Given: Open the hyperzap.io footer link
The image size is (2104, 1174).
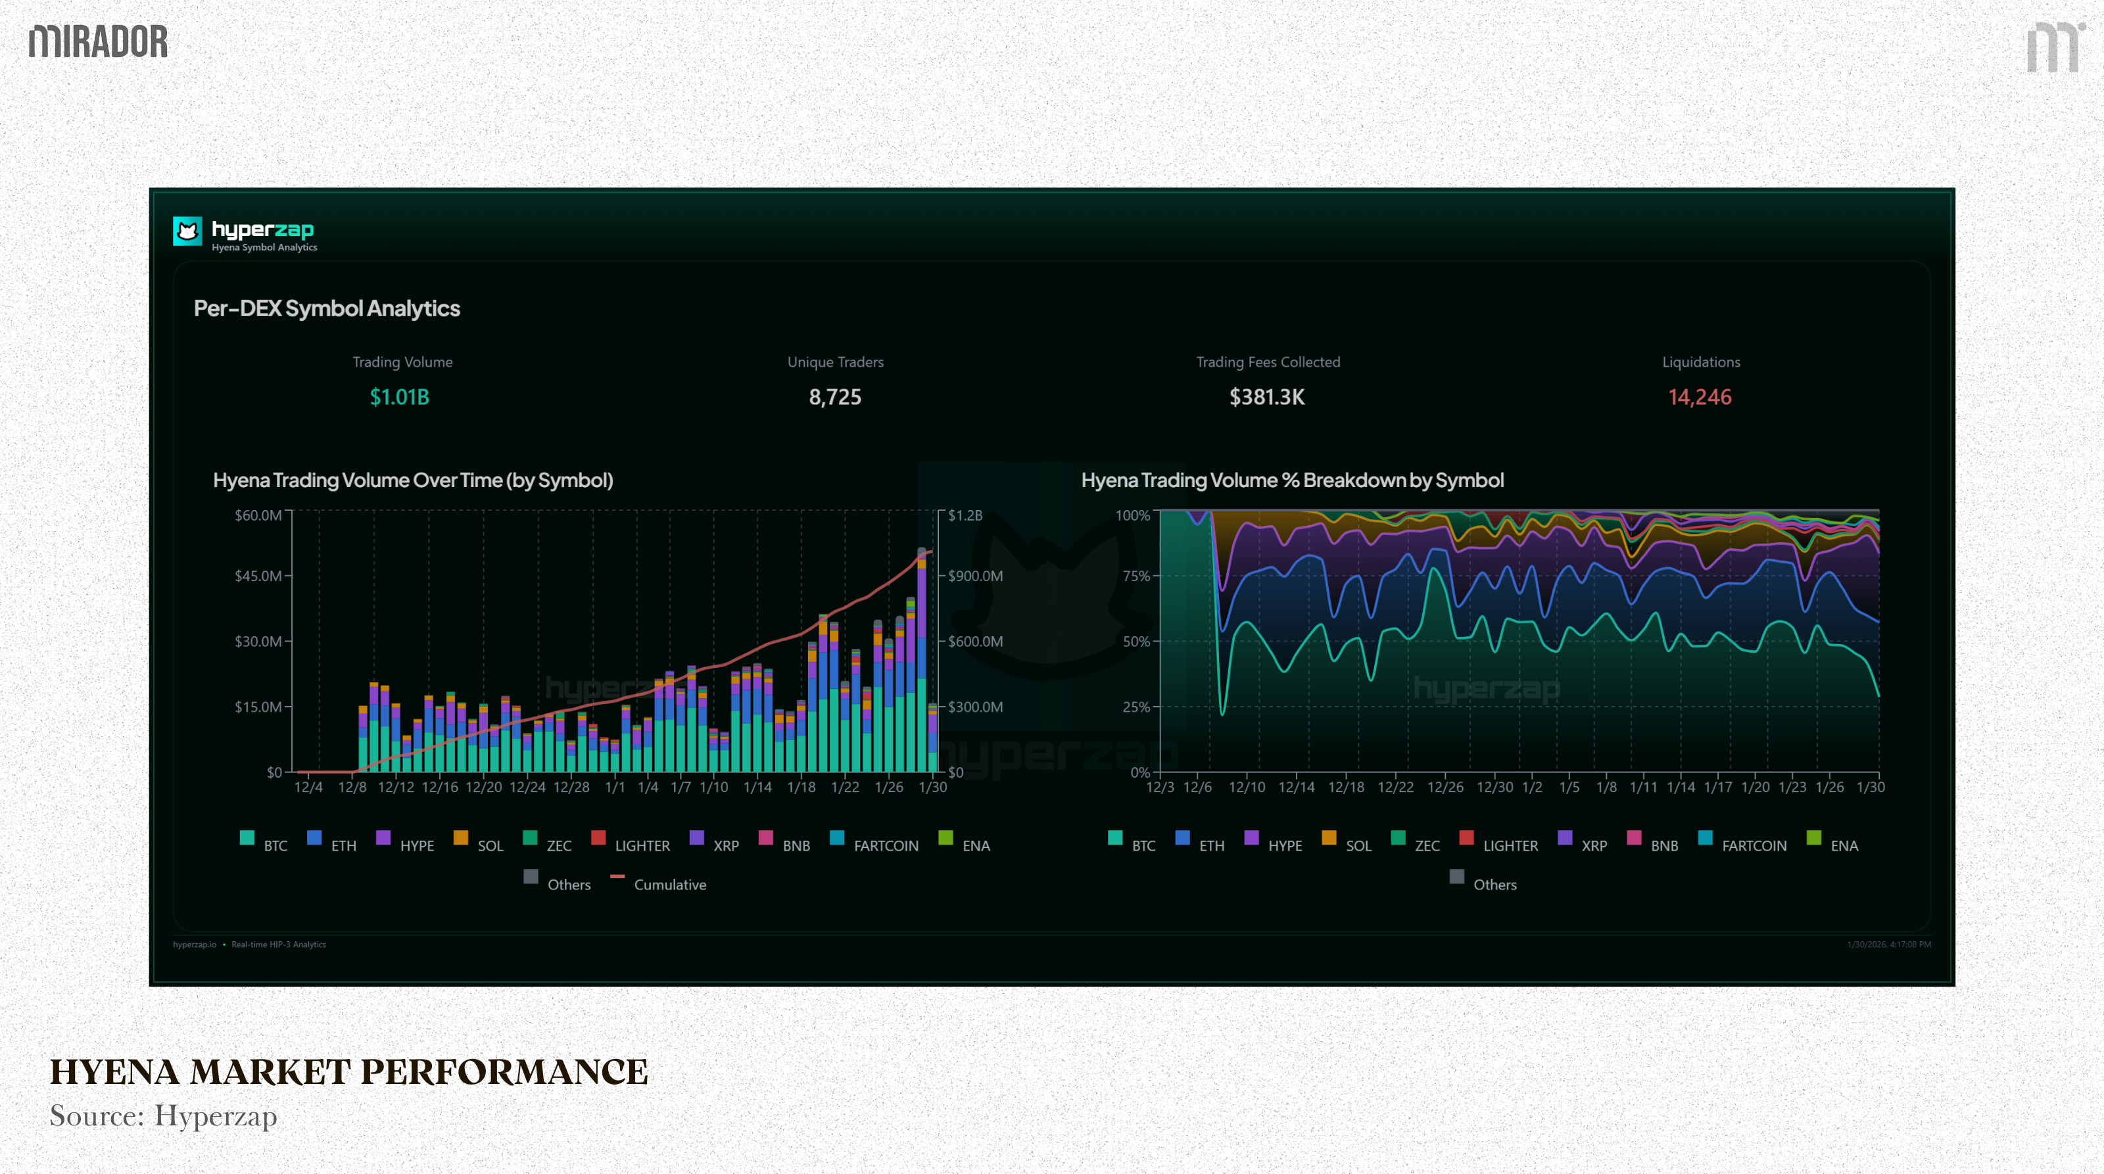Looking at the screenshot, I should pyautogui.click(x=195, y=945).
